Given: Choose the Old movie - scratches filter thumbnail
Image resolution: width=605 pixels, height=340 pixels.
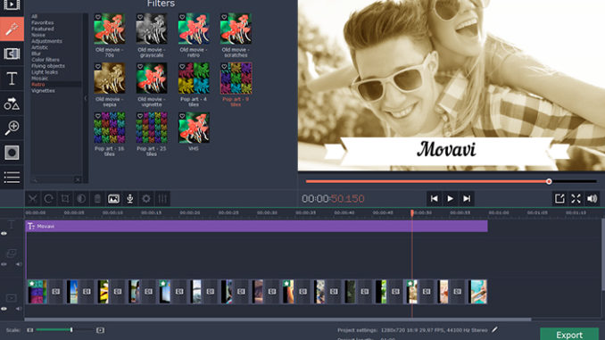Looking at the screenshot, I should (236, 29).
